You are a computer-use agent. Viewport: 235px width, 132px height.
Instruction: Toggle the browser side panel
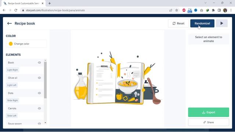pyautogui.click(x=219, y=10)
